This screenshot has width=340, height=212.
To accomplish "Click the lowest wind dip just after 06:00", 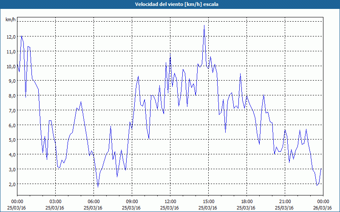I will point(98,187).
